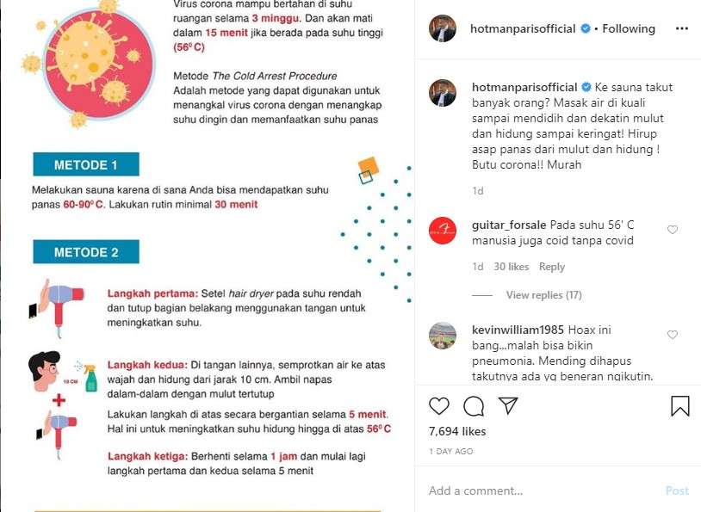Open the comment bubble icon
This screenshot has height=512, width=701.
(474, 406)
